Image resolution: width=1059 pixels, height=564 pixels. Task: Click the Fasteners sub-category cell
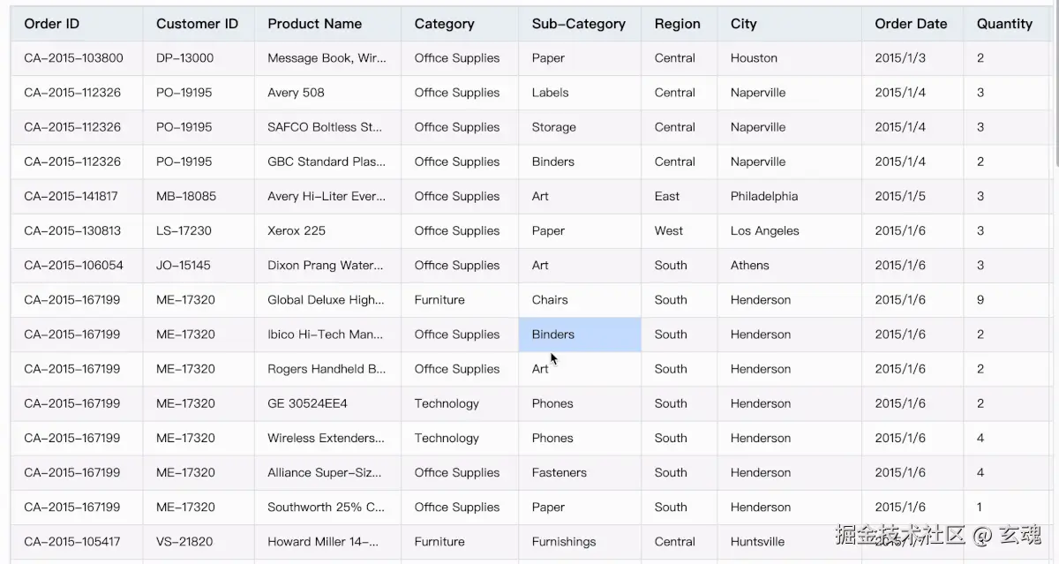[x=559, y=473]
